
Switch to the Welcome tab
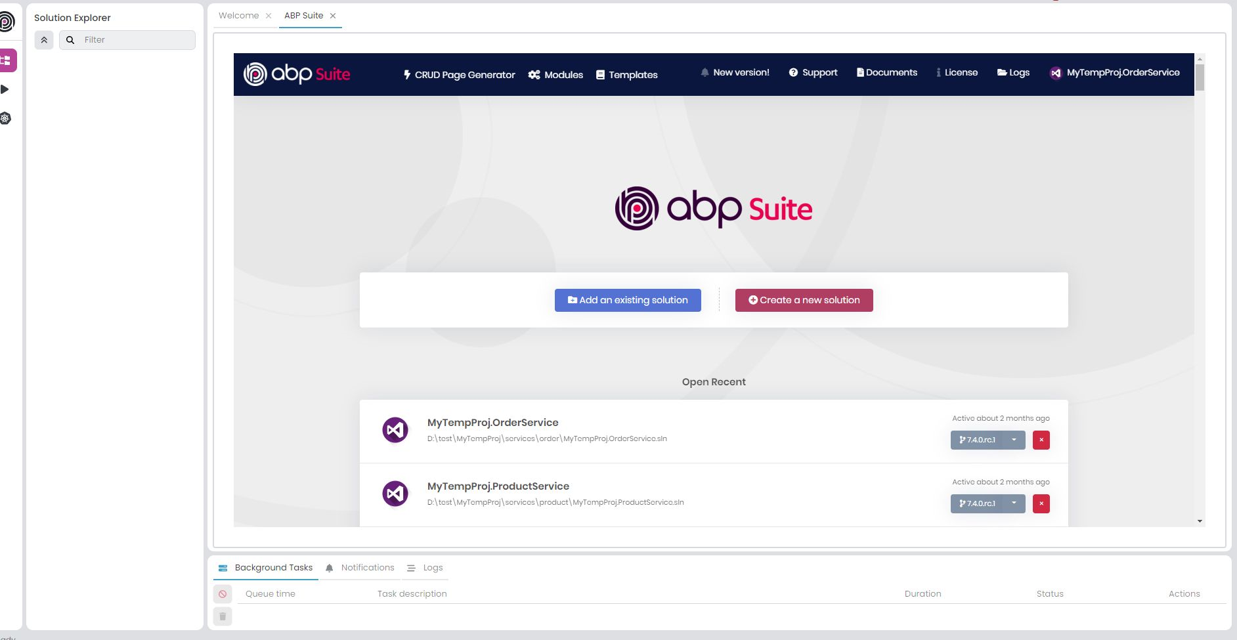pyautogui.click(x=238, y=15)
